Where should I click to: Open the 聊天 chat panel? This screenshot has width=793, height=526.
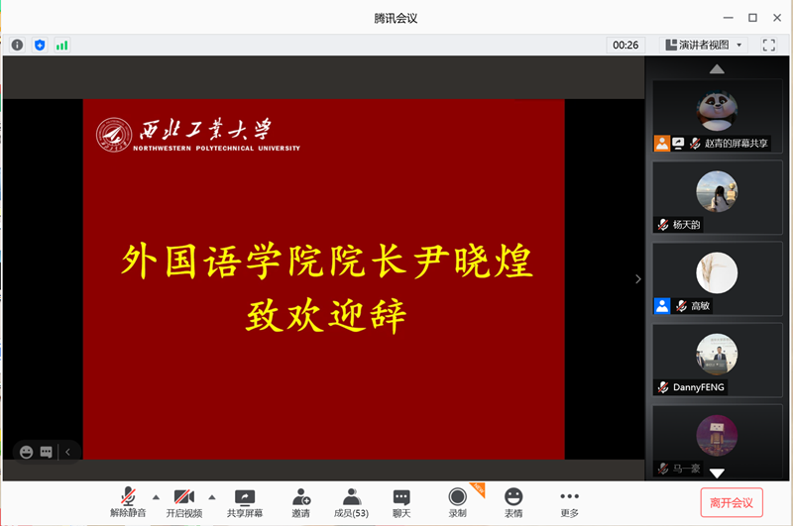pyautogui.click(x=401, y=502)
